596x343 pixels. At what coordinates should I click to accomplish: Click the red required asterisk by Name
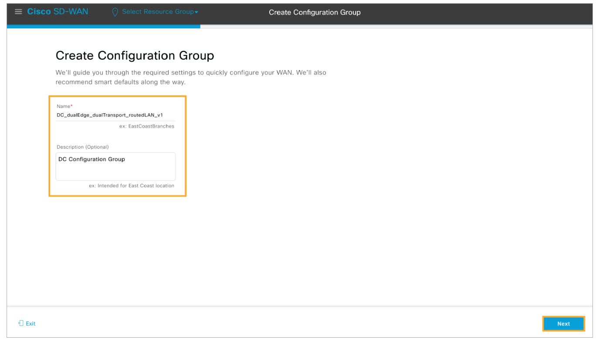pos(71,106)
